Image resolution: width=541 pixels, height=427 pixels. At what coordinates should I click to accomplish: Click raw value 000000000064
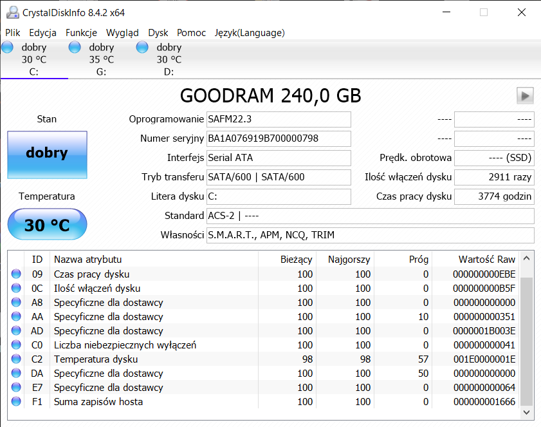tap(484, 387)
